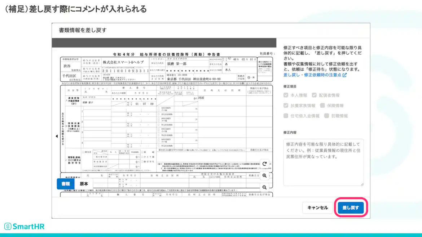The width and height of the screenshot is (422, 237).
Task: Toggle the 本人情報 checkbox
Action: [286, 95]
